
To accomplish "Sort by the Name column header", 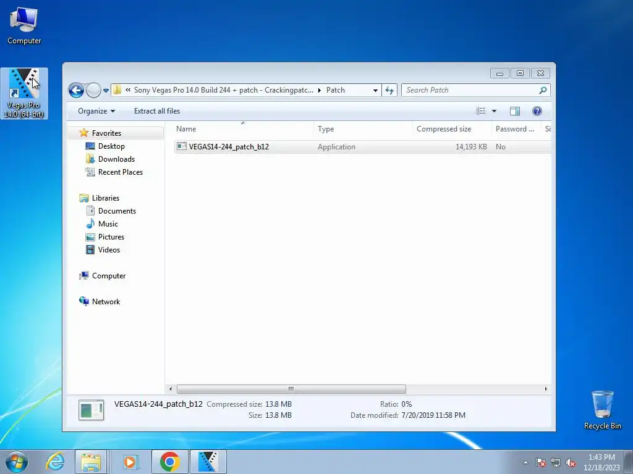I will tap(244, 129).
